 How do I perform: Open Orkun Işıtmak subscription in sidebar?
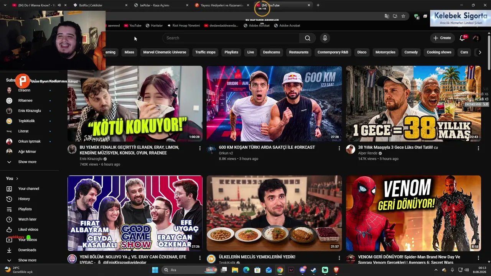pyautogui.click(x=30, y=141)
